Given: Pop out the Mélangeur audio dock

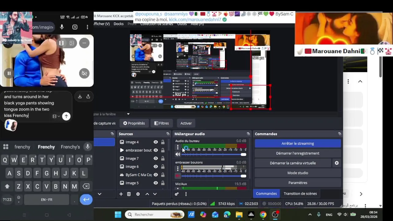Looking at the screenshot, I should (248, 134).
